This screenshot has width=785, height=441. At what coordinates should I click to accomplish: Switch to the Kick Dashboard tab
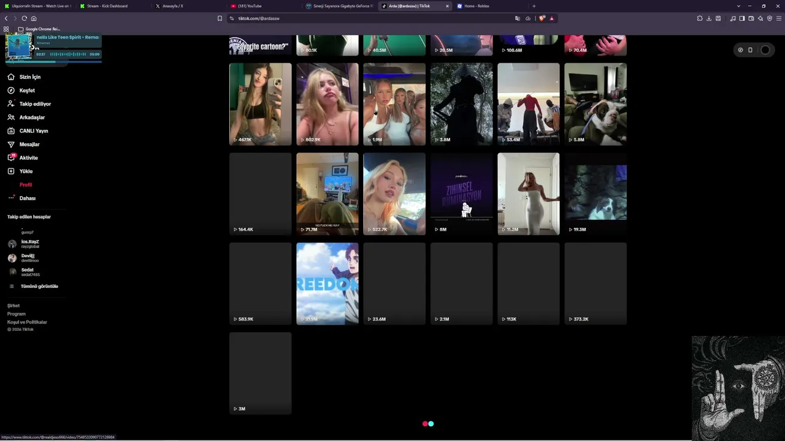112,6
